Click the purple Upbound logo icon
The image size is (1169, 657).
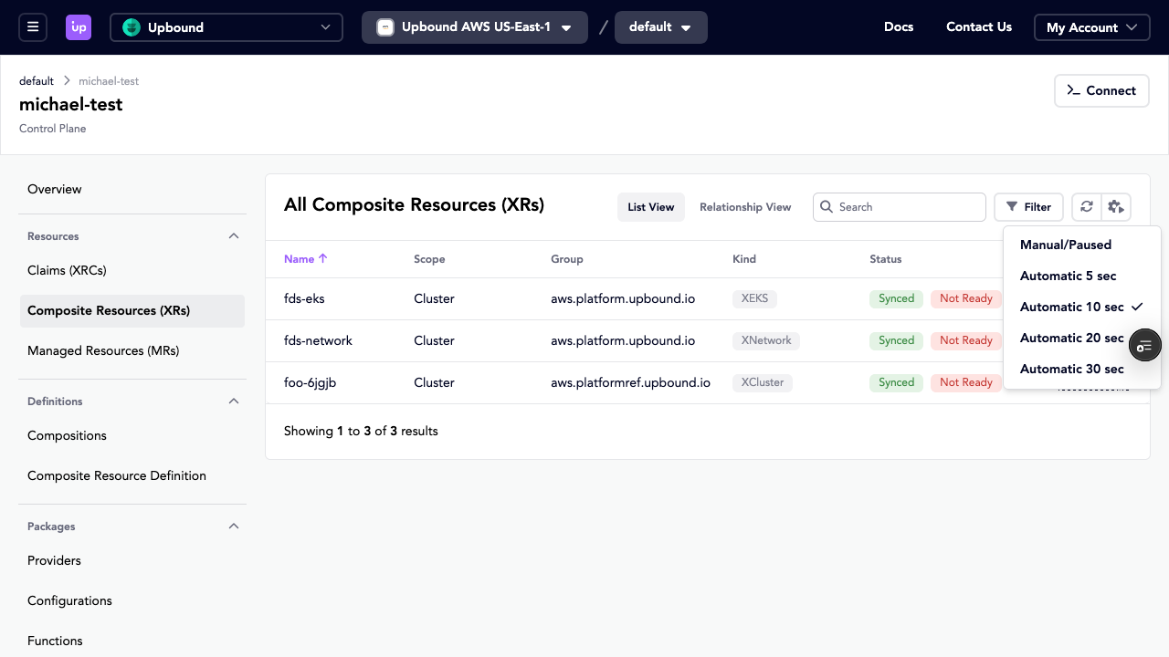pyautogui.click(x=79, y=27)
